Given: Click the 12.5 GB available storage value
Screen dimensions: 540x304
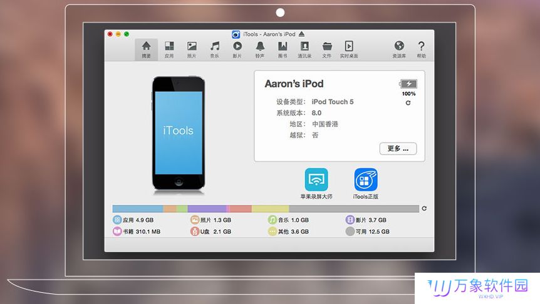Looking at the screenshot, I should point(379,231).
